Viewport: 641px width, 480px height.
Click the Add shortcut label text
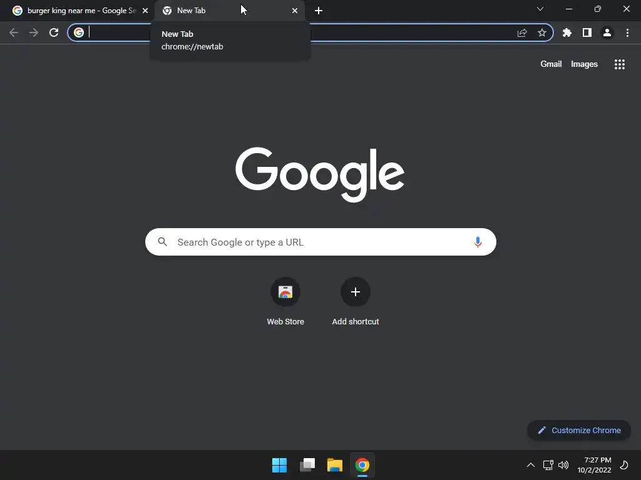(x=356, y=322)
